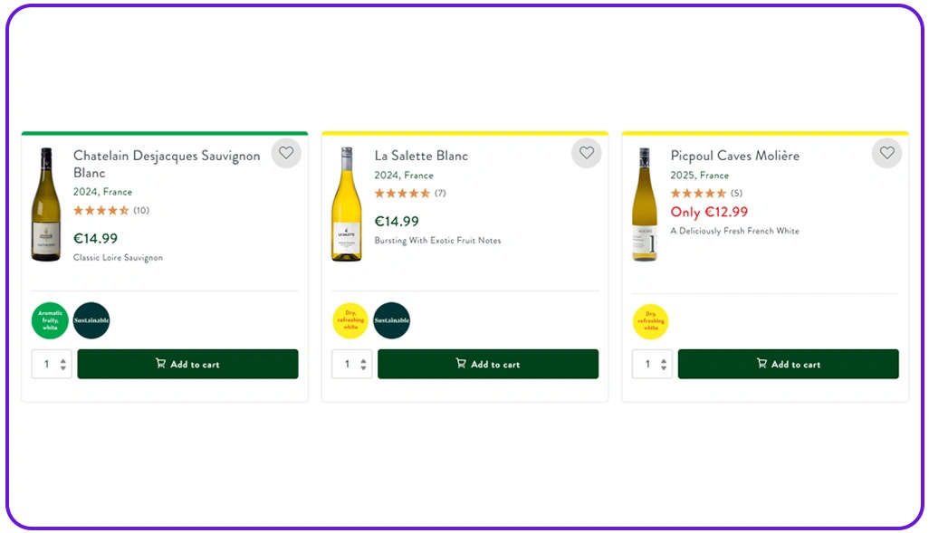Toggle the wishlist heart on the Picpoul card
The width and height of the screenshot is (929, 533).
click(x=886, y=153)
